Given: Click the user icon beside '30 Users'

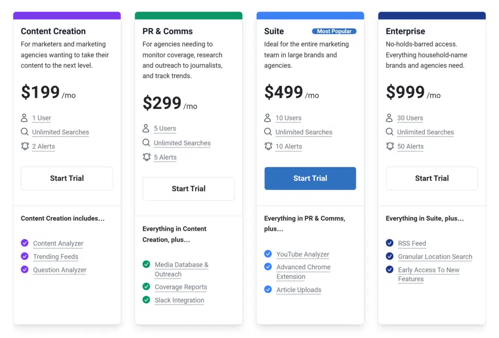Looking at the screenshot, I should click(389, 118).
